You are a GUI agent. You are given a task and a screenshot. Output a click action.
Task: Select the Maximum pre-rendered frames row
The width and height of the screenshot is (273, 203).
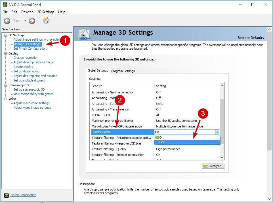[x=155, y=121]
